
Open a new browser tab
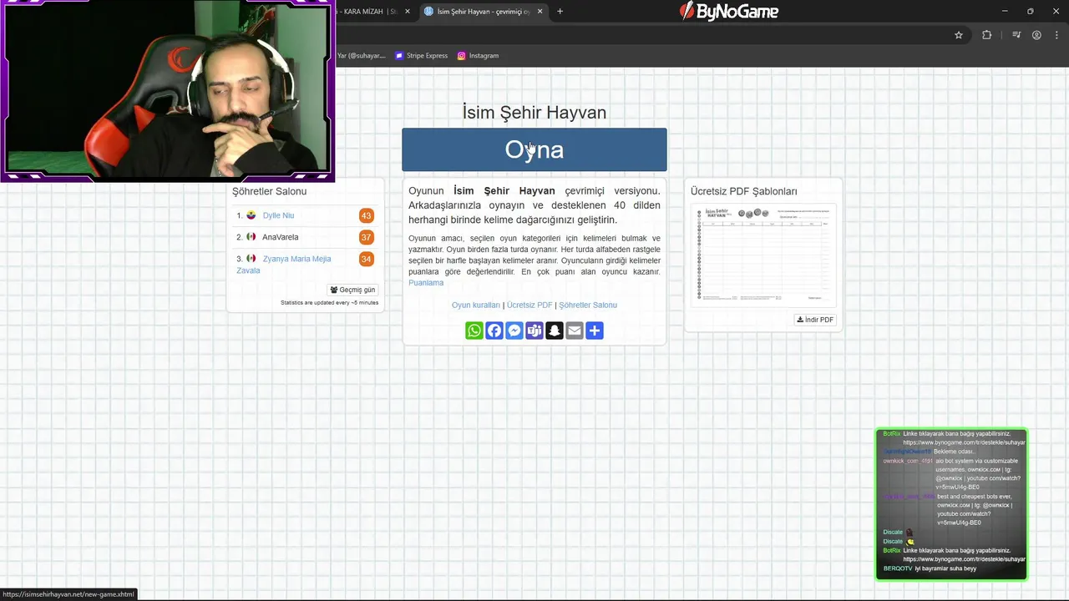[x=560, y=12]
